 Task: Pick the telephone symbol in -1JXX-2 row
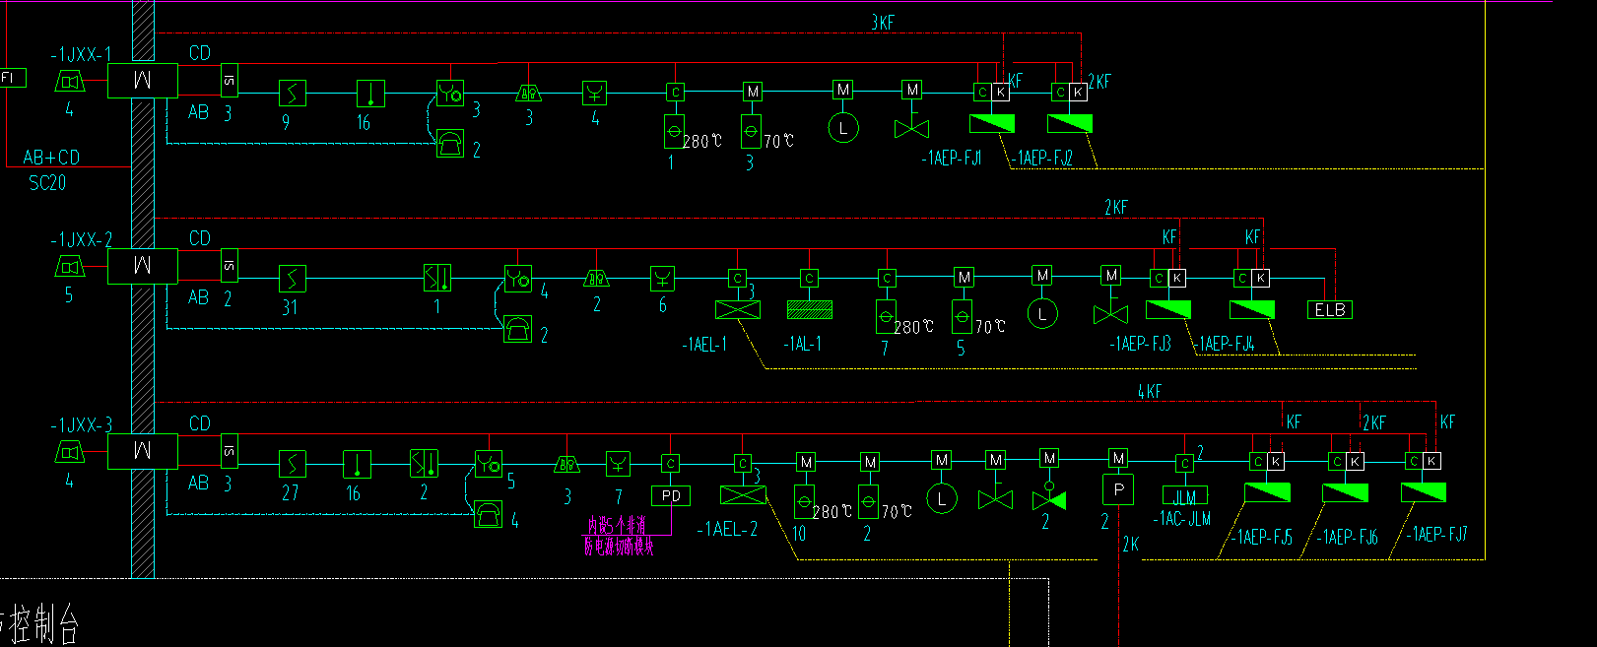click(518, 329)
